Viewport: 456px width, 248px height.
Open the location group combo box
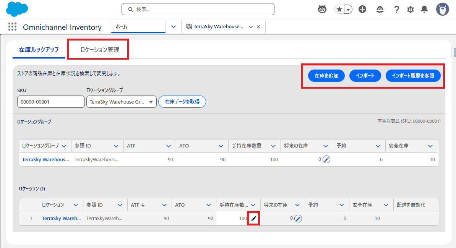(x=121, y=102)
